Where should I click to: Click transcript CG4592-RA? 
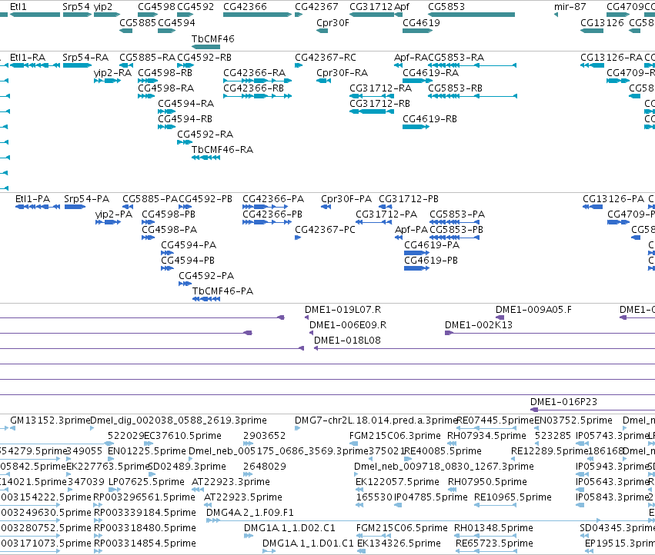tap(185, 142)
